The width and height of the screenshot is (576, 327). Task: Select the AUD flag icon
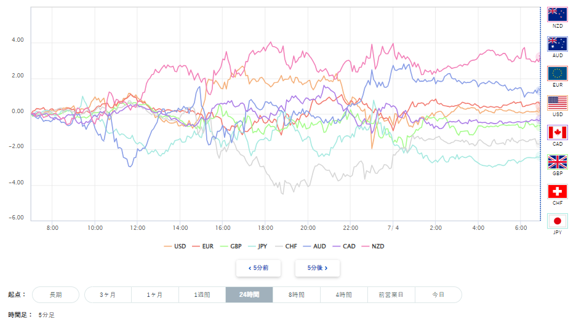pyautogui.click(x=558, y=44)
